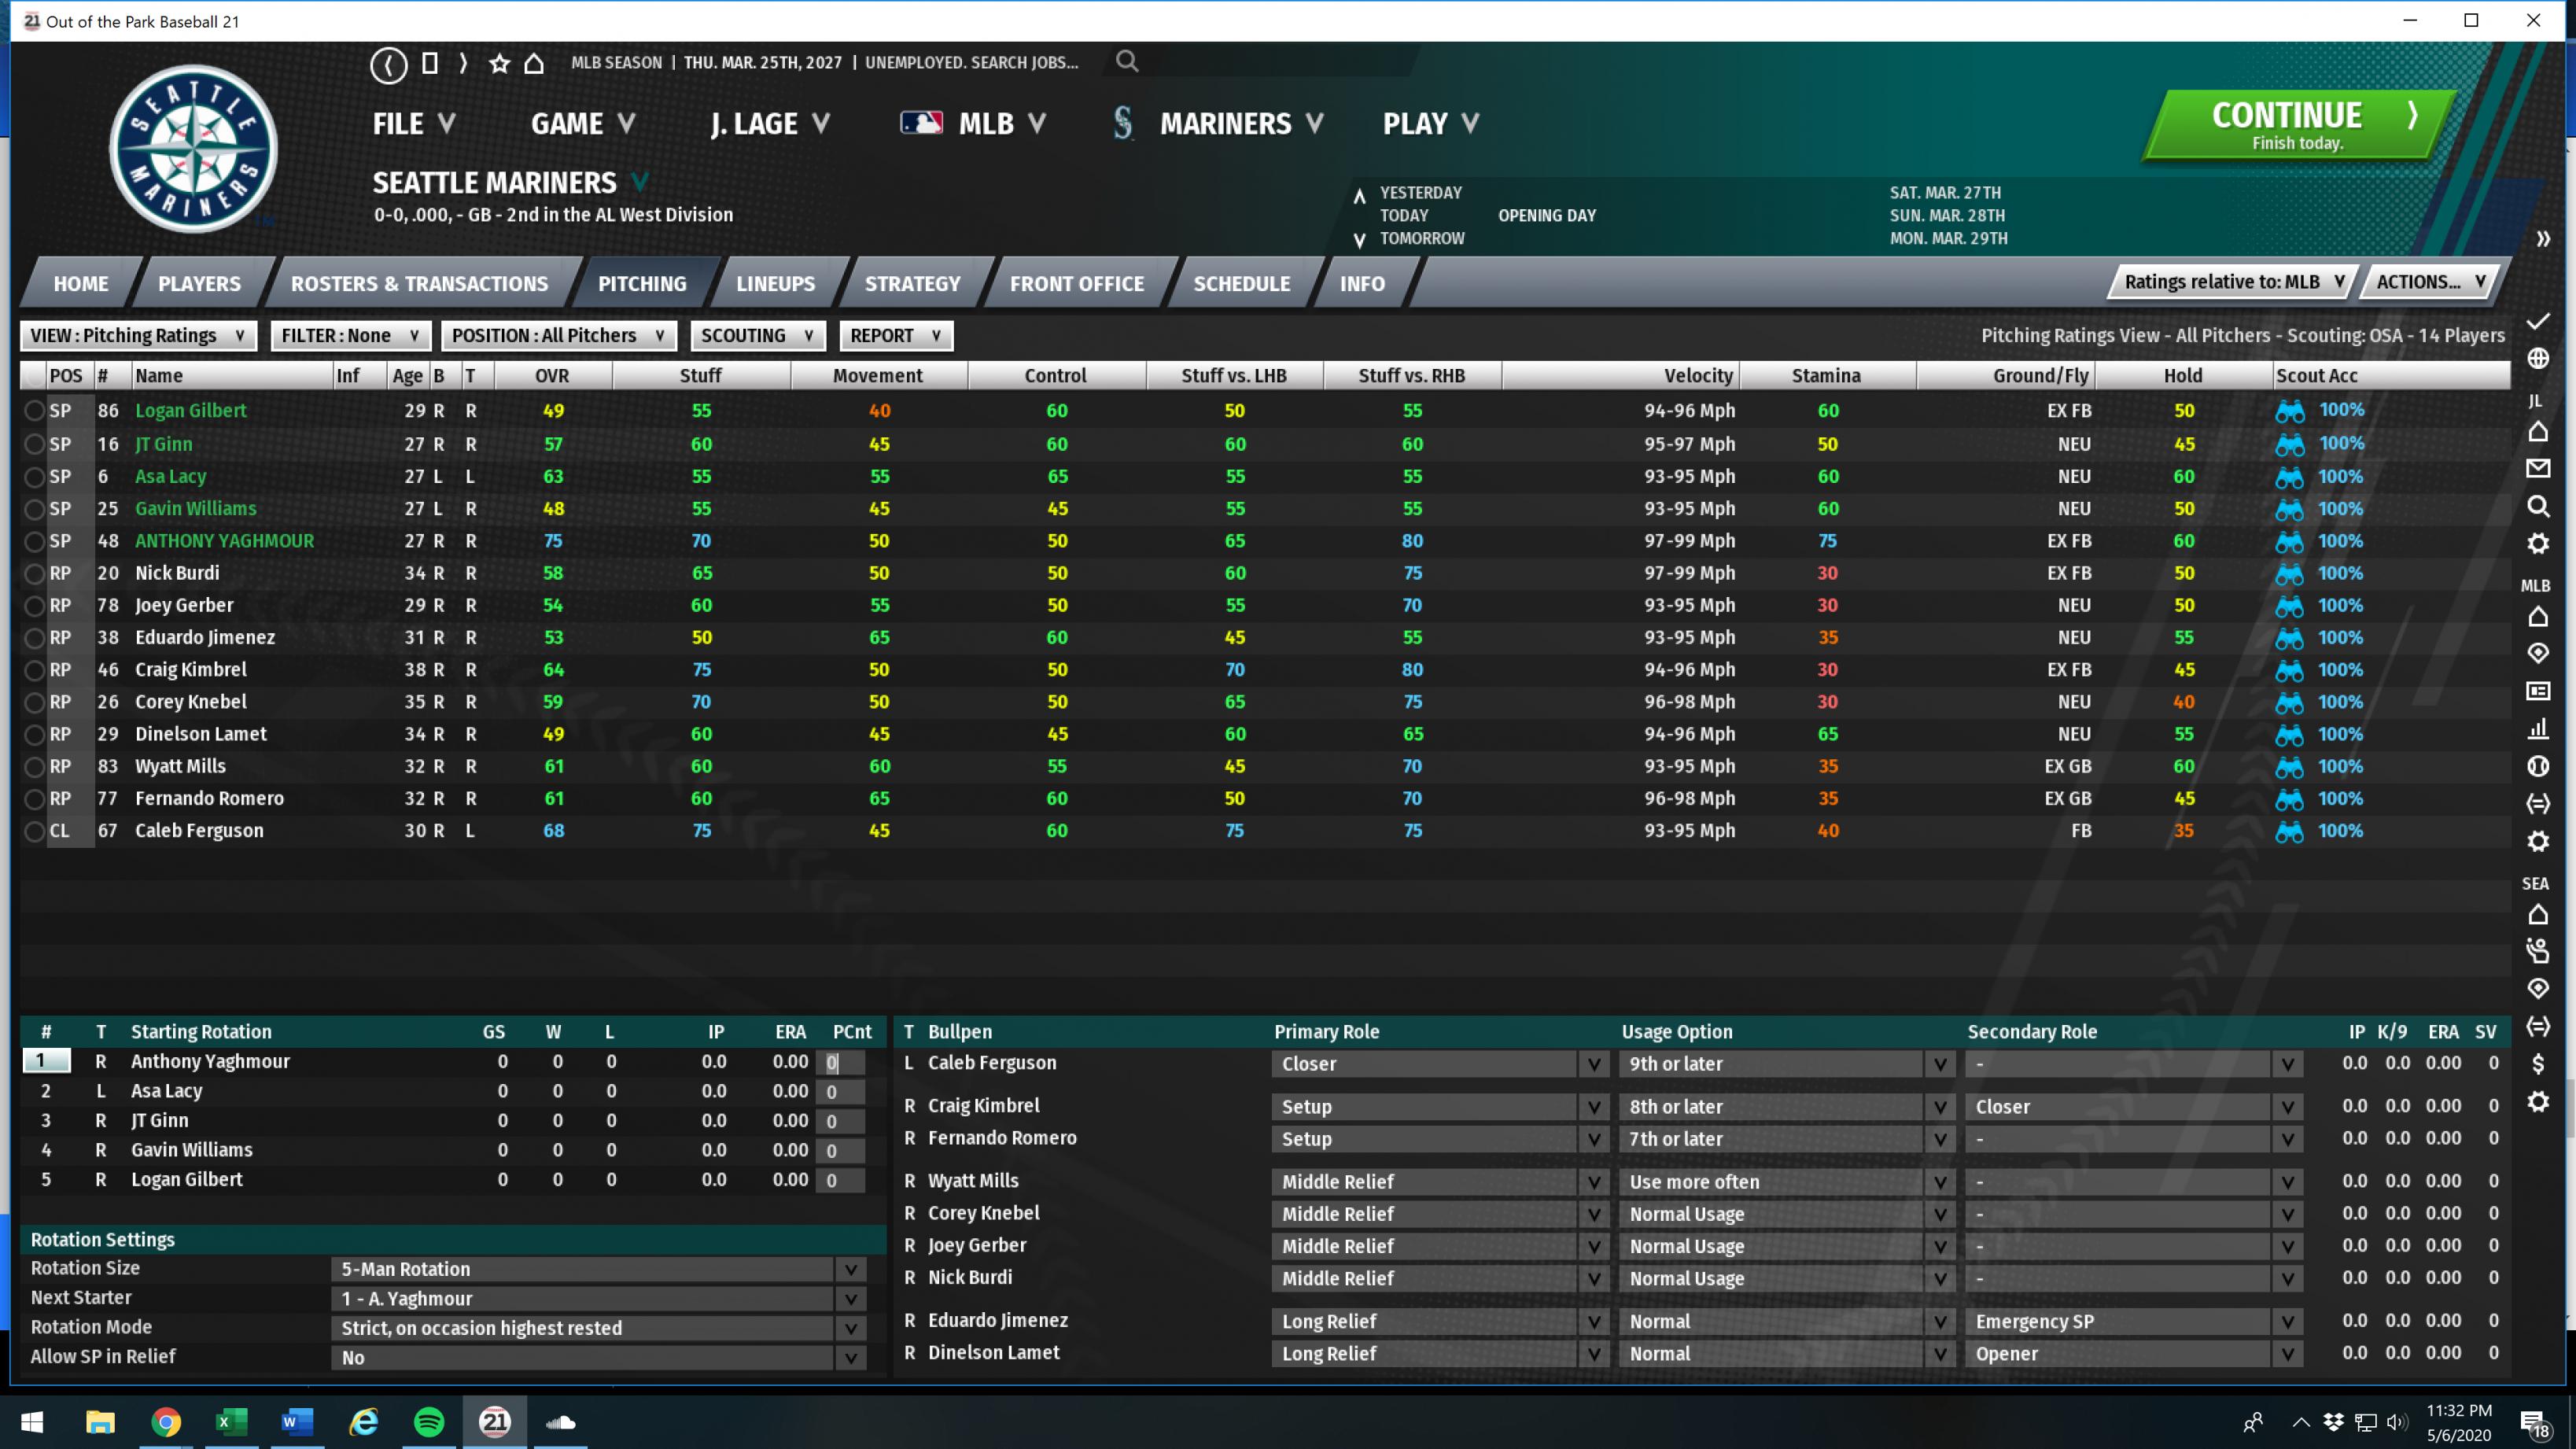This screenshot has width=2576, height=1449.
Task: Open the Rotation Mode dropdown
Action: click(x=598, y=1328)
